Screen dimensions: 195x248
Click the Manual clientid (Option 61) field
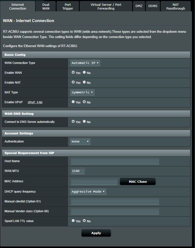point(115,202)
